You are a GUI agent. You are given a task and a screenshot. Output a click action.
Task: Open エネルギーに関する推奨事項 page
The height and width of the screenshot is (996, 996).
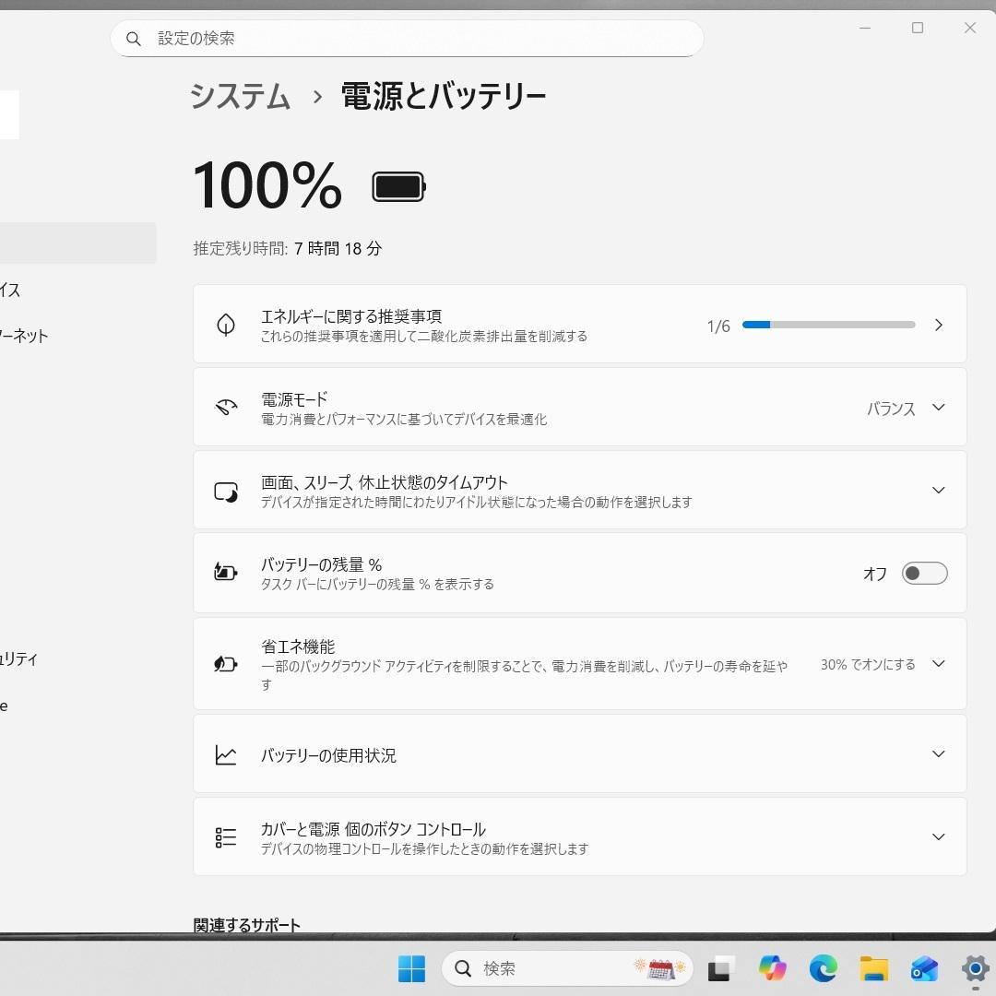938,325
